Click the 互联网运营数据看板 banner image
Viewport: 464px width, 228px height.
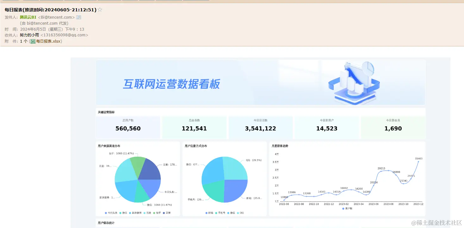[260, 82]
